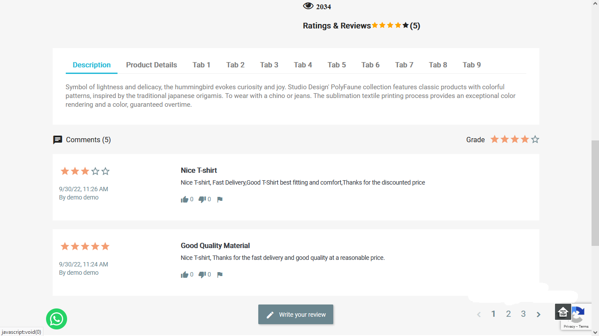
Task: Dislike the Nice T-shirt review with thumbs down
Action: [202, 199]
